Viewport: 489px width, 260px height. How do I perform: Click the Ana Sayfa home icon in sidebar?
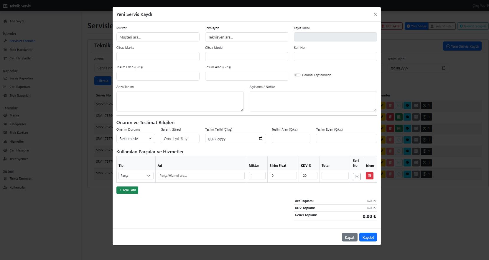coord(5,21)
